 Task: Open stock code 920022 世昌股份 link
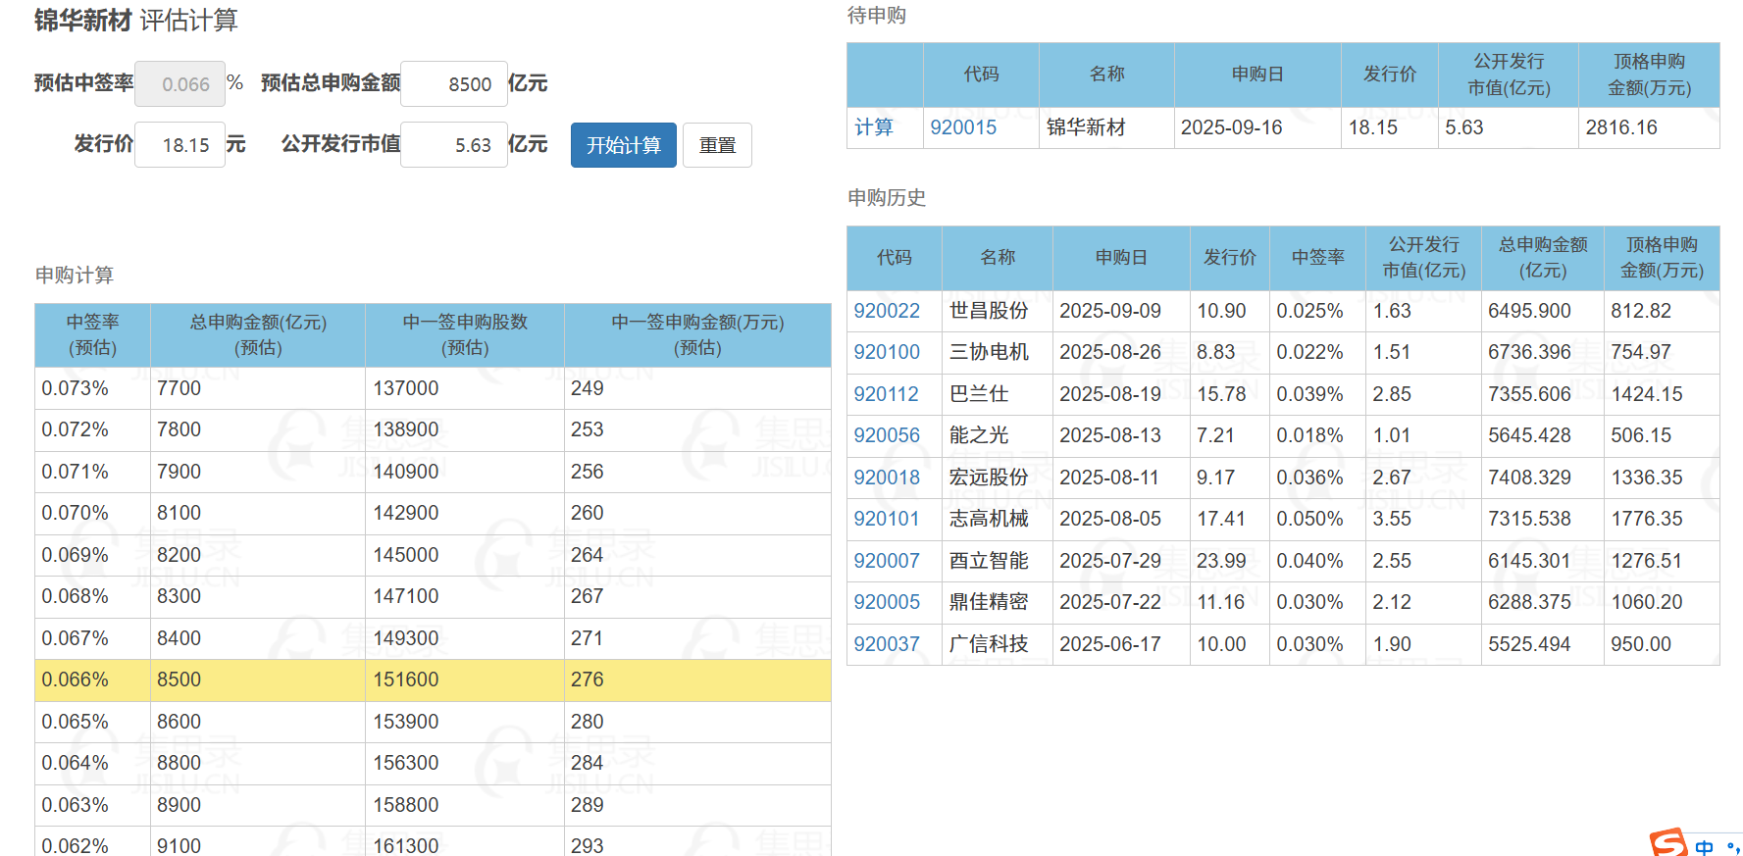click(x=887, y=311)
